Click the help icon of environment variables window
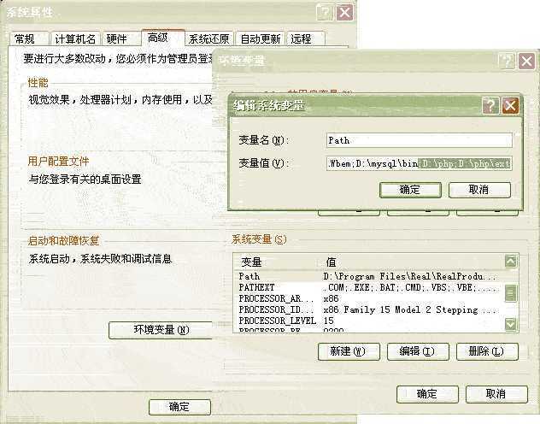The image size is (540, 424). click(x=507, y=62)
